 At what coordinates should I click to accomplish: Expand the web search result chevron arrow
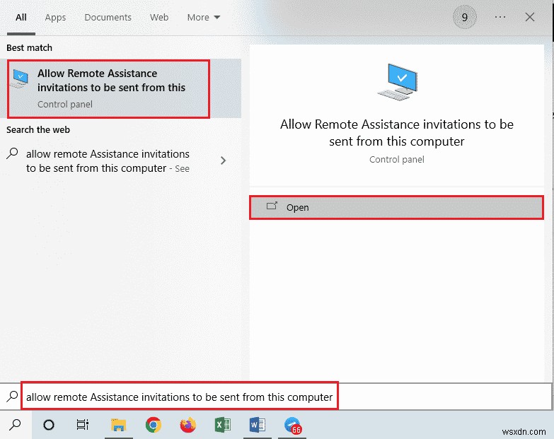coord(223,160)
